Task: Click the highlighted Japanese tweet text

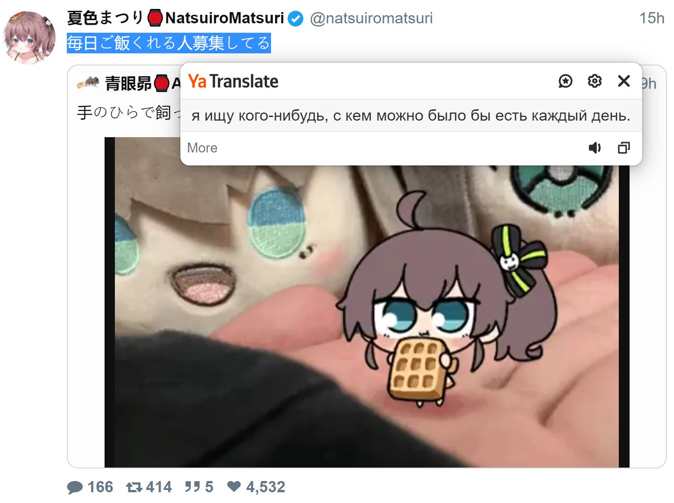Action: [169, 43]
